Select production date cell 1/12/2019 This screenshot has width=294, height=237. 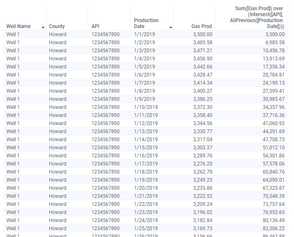click(146, 123)
